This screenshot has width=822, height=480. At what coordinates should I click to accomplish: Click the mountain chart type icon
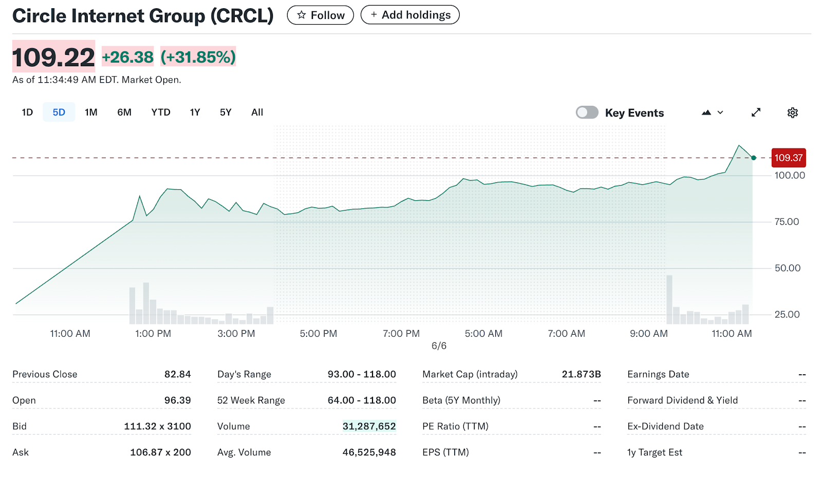point(706,112)
